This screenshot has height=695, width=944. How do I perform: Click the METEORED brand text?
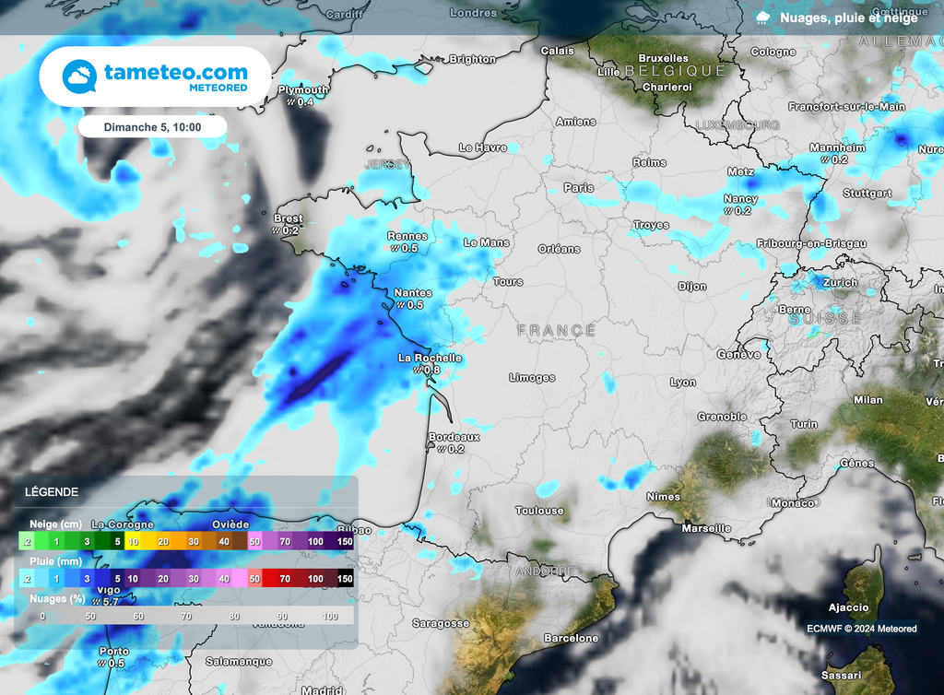[216, 89]
